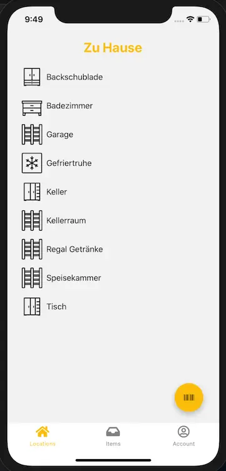Open the Account tab
Viewport: 226px width, 471px height.
(184, 436)
